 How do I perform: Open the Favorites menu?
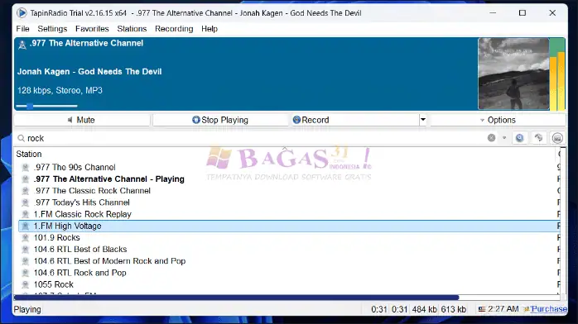[x=92, y=29]
